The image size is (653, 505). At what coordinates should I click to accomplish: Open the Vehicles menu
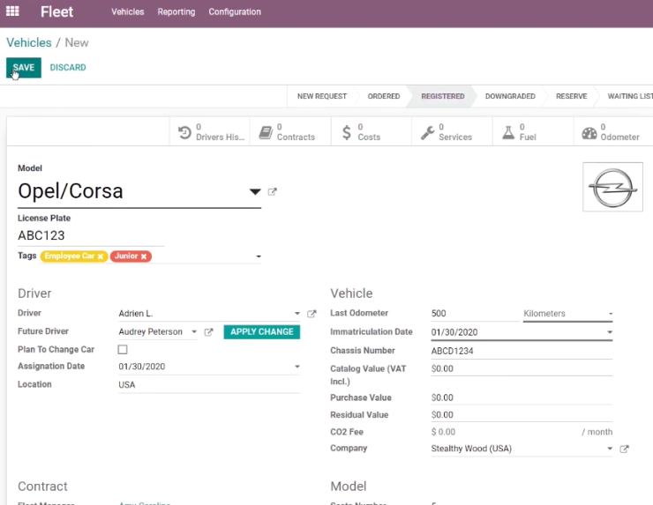pyautogui.click(x=127, y=11)
